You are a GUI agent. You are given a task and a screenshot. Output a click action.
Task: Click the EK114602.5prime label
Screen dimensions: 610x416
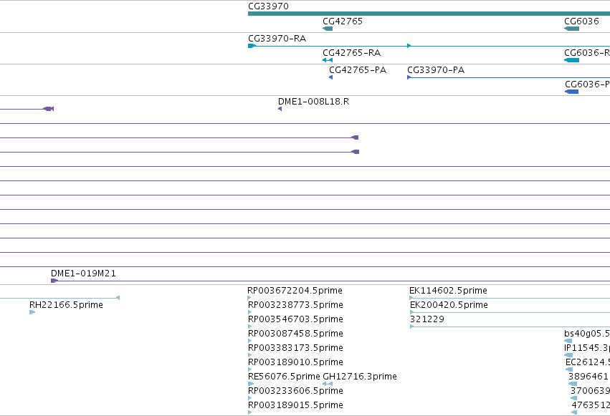click(x=448, y=291)
